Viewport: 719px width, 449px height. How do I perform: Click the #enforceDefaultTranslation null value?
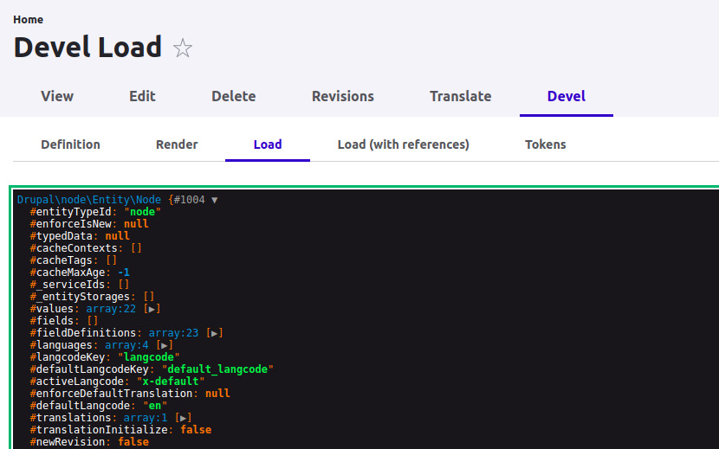217,394
